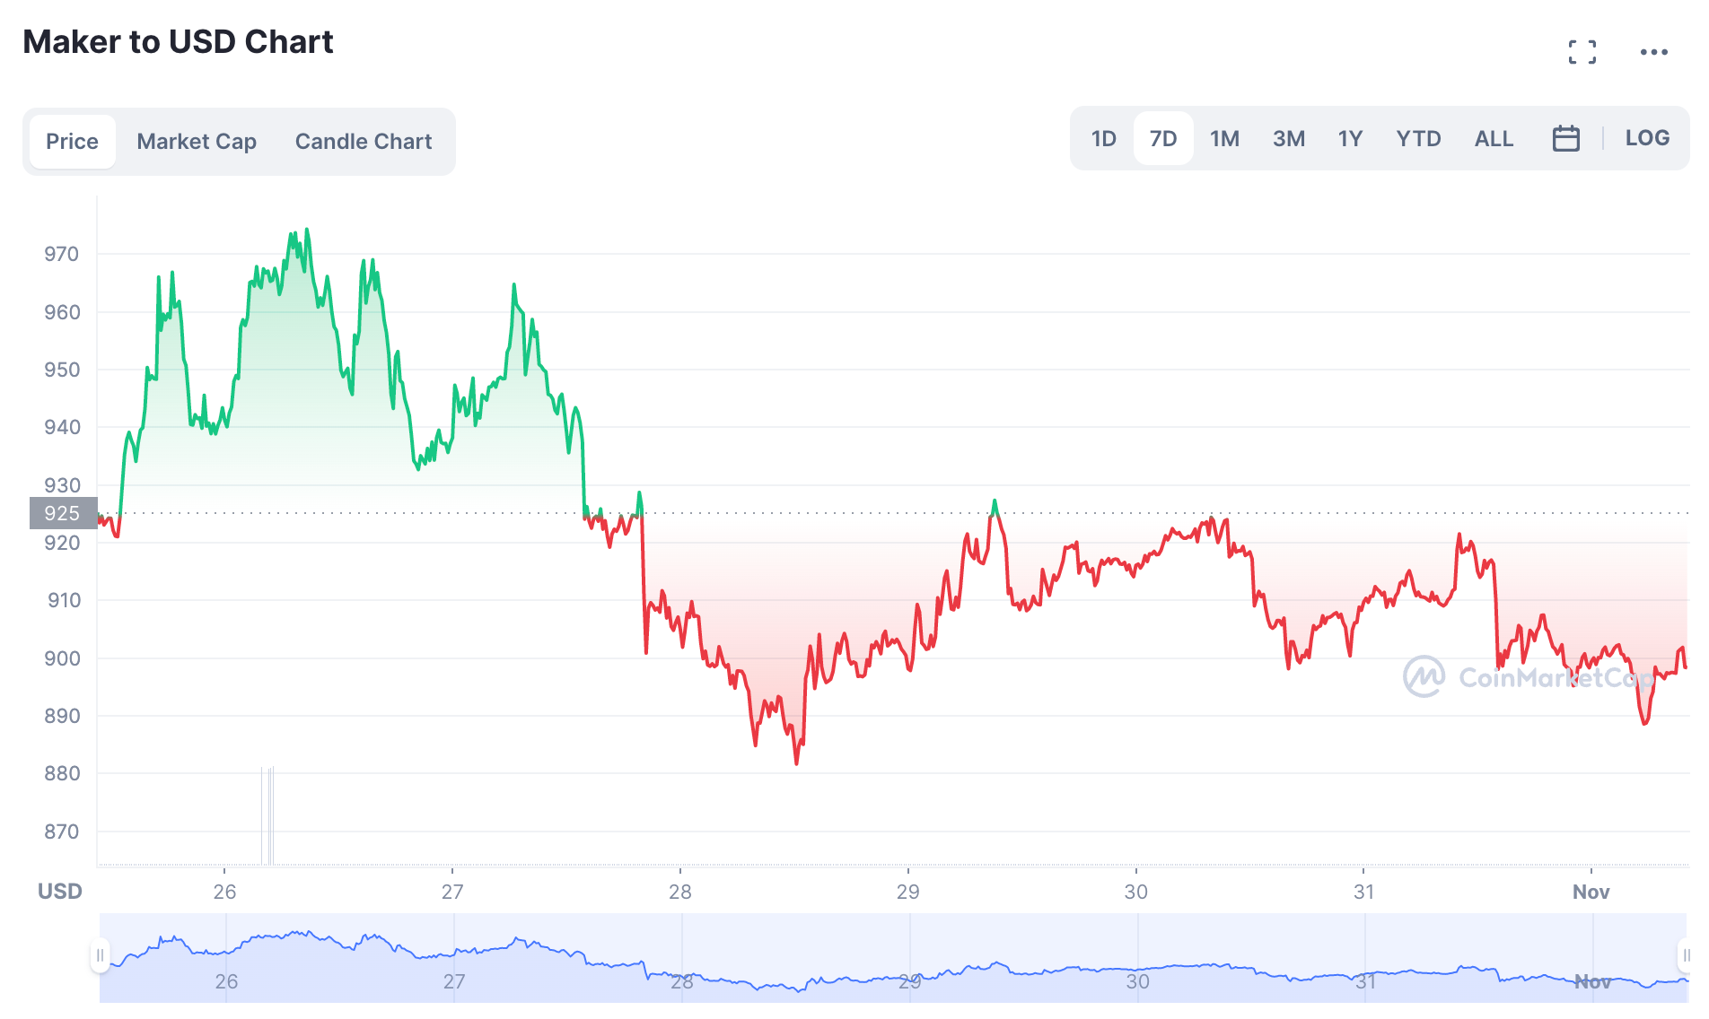Click the left handle of the range selector

click(x=99, y=956)
